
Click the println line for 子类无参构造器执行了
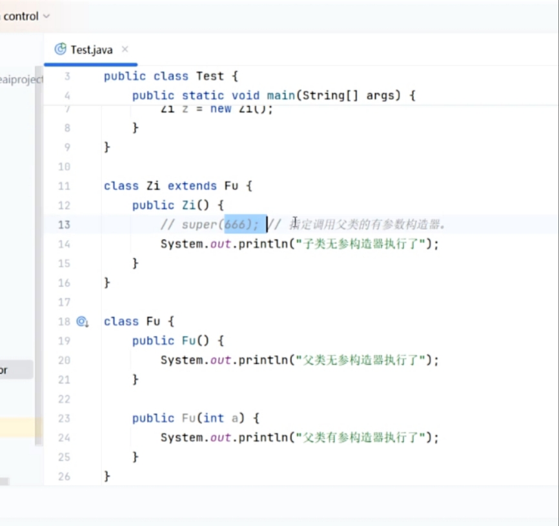pos(300,244)
